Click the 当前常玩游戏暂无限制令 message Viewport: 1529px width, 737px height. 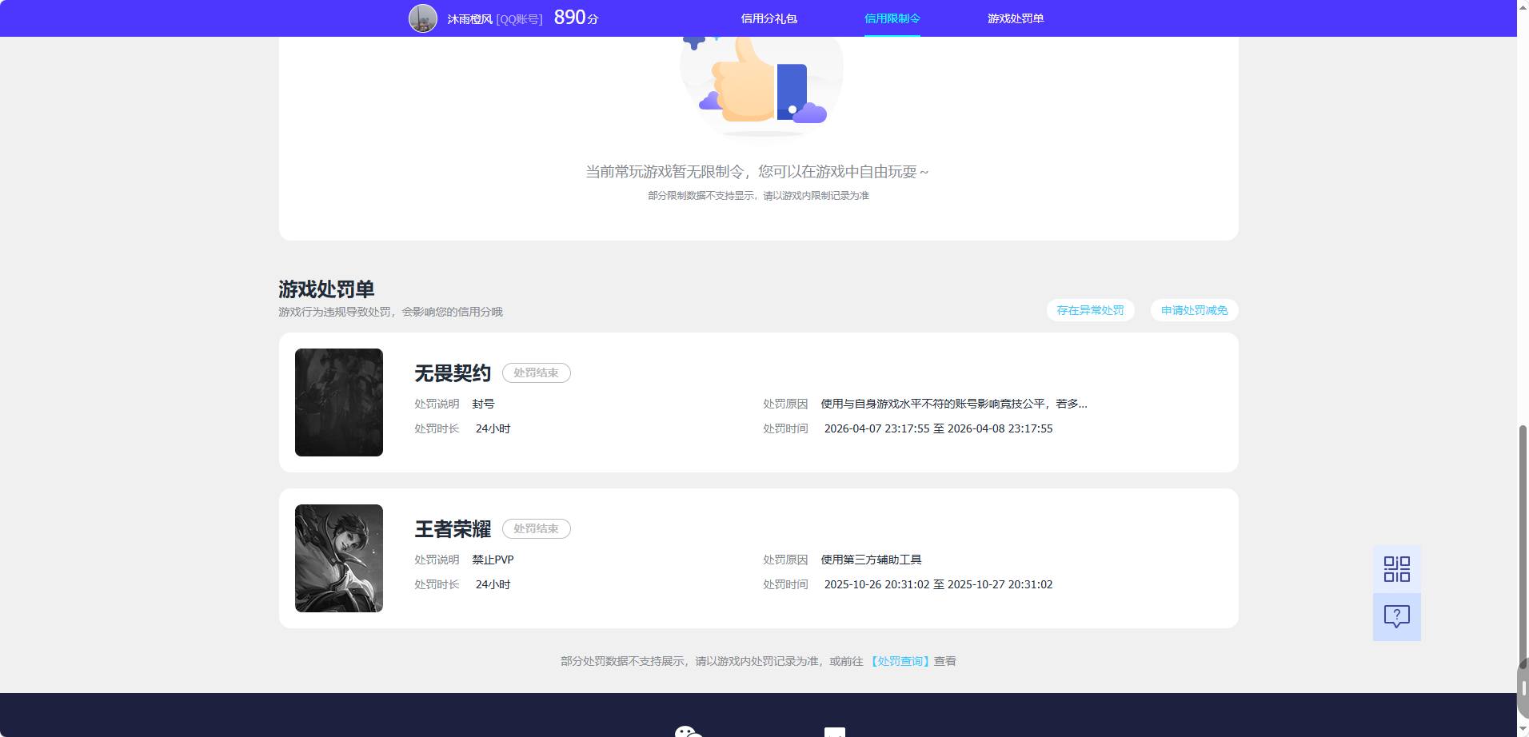[757, 172]
